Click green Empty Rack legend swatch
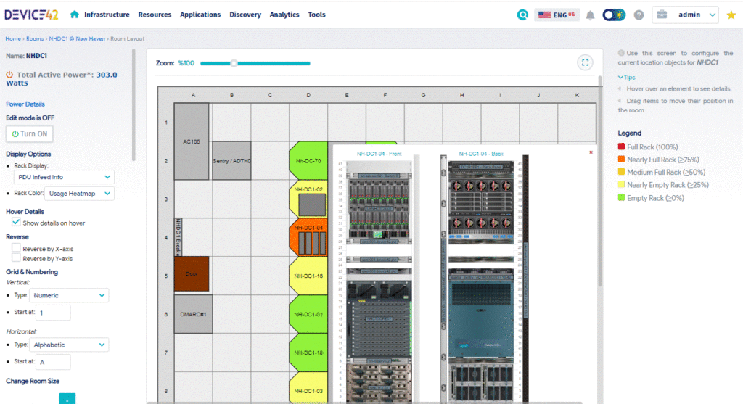This screenshot has height=404, width=743. [x=621, y=197]
